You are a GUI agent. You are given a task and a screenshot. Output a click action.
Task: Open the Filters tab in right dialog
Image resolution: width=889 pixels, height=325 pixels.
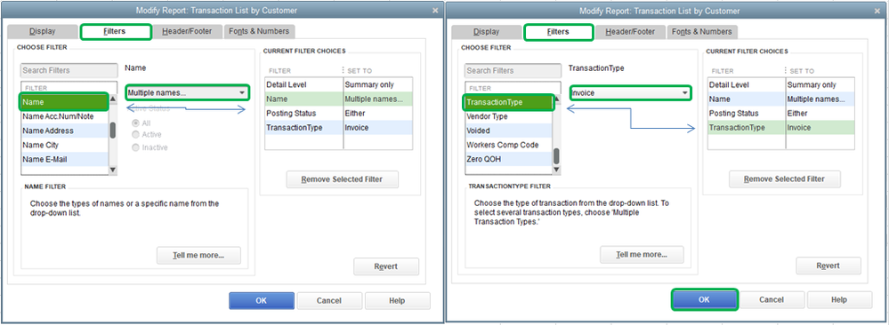(x=559, y=32)
